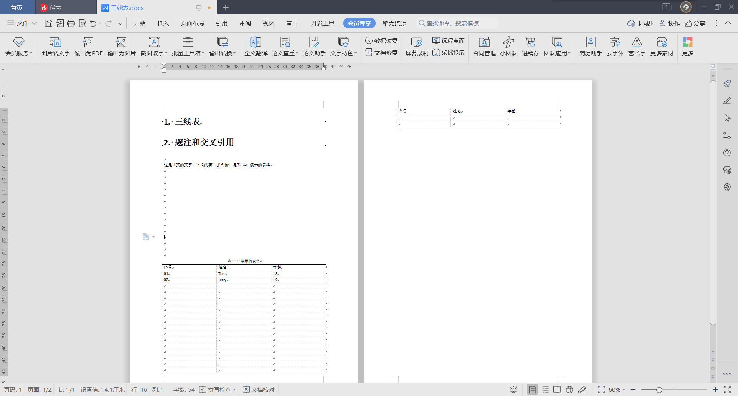Open the 文件 file menu
This screenshot has width=738, height=396.
coord(22,23)
